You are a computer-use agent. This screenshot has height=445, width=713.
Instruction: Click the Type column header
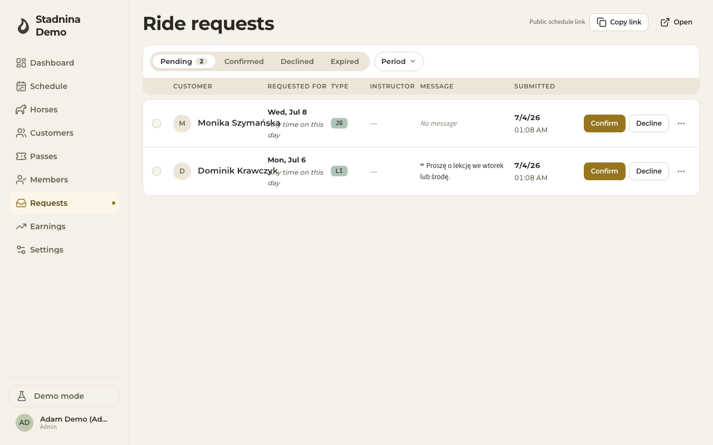[x=339, y=86]
